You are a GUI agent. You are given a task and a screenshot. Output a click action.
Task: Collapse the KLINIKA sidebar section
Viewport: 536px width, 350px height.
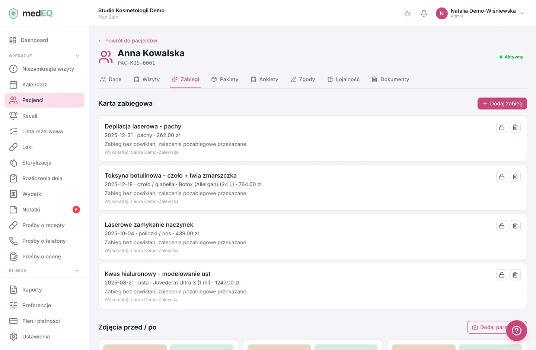(x=77, y=271)
